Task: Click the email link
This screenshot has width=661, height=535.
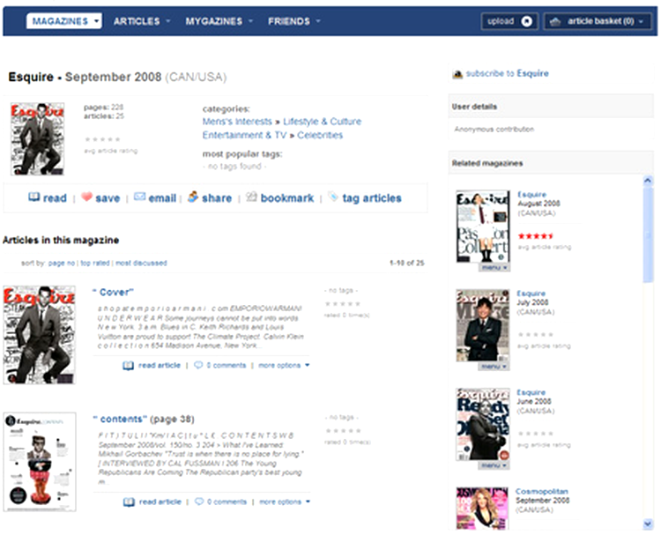Action: coord(162,198)
